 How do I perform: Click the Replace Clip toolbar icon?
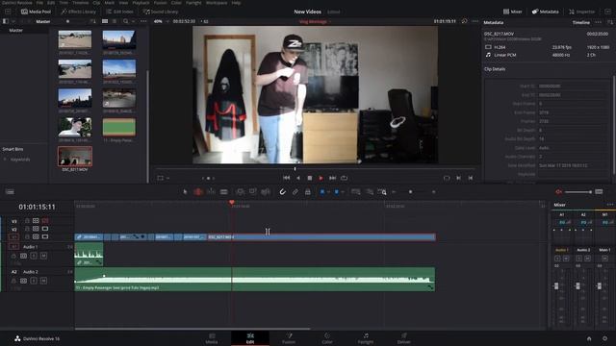coord(266,192)
